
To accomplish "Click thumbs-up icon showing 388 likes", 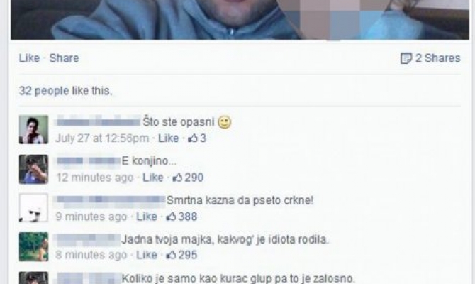I will pos(171,217).
